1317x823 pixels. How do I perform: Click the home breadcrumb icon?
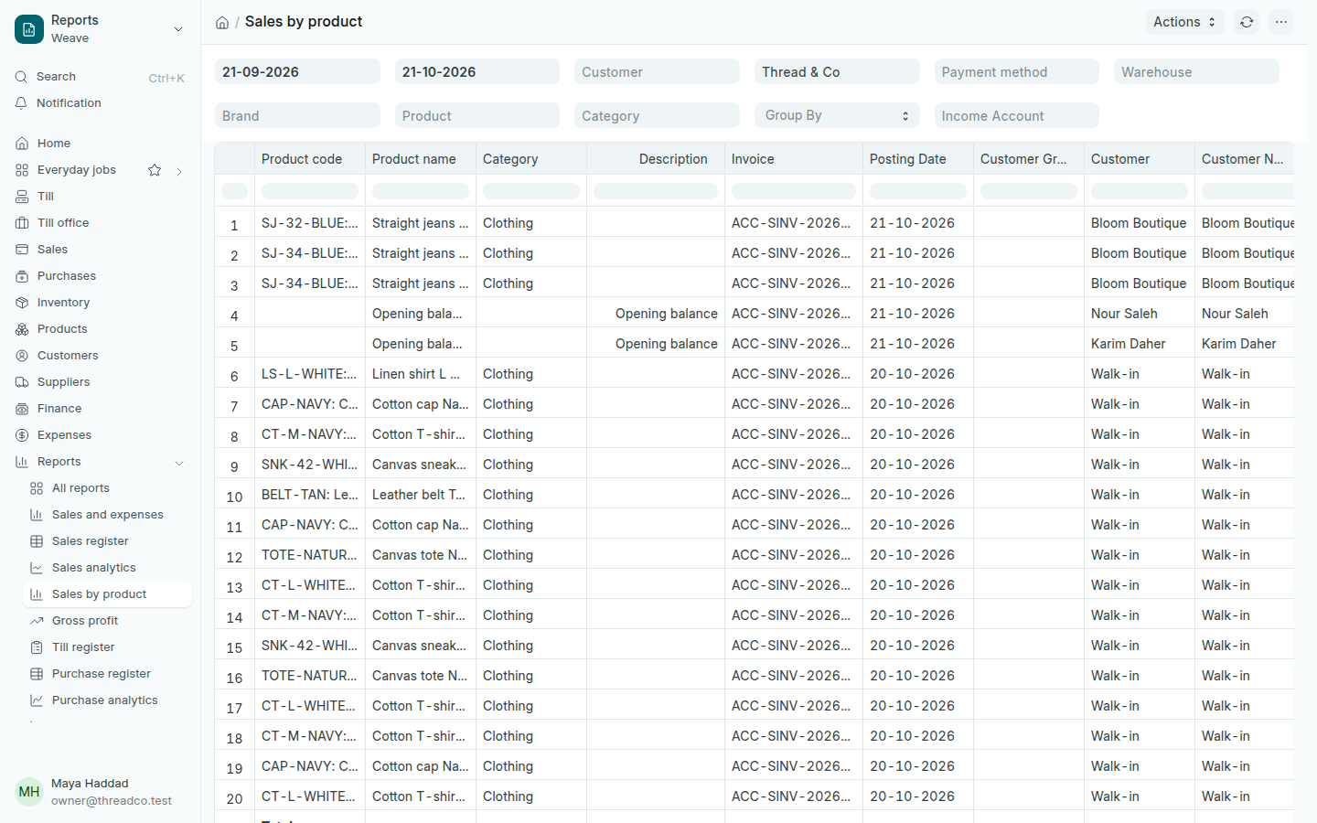click(x=222, y=23)
